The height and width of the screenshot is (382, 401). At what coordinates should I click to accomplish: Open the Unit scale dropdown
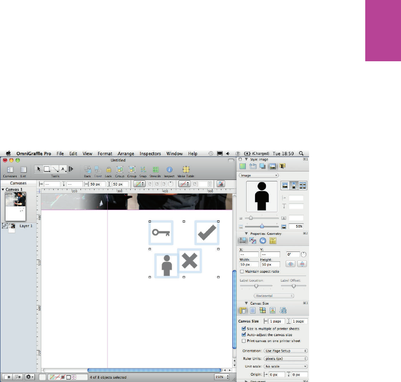[x=285, y=366]
